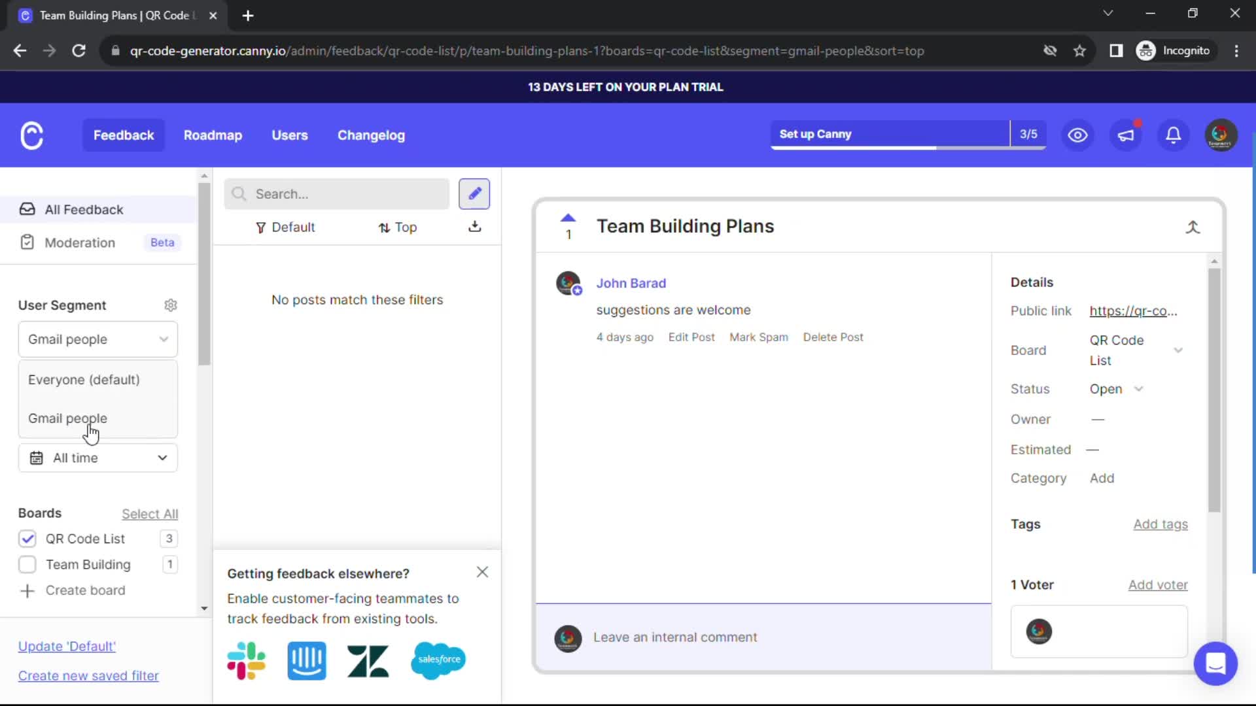Screen dimensions: 1256x706
Task: Change the Open status dropdown
Action: point(1116,389)
